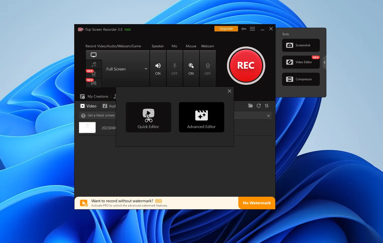This screenshot has height=243, width=383.
Task: Open the Screenshot tool in Tools panel
Action: pos(301,45)
